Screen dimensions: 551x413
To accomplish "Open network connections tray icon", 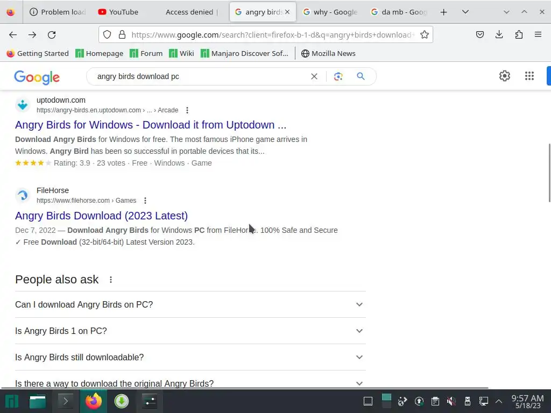I will click(484, 401).
